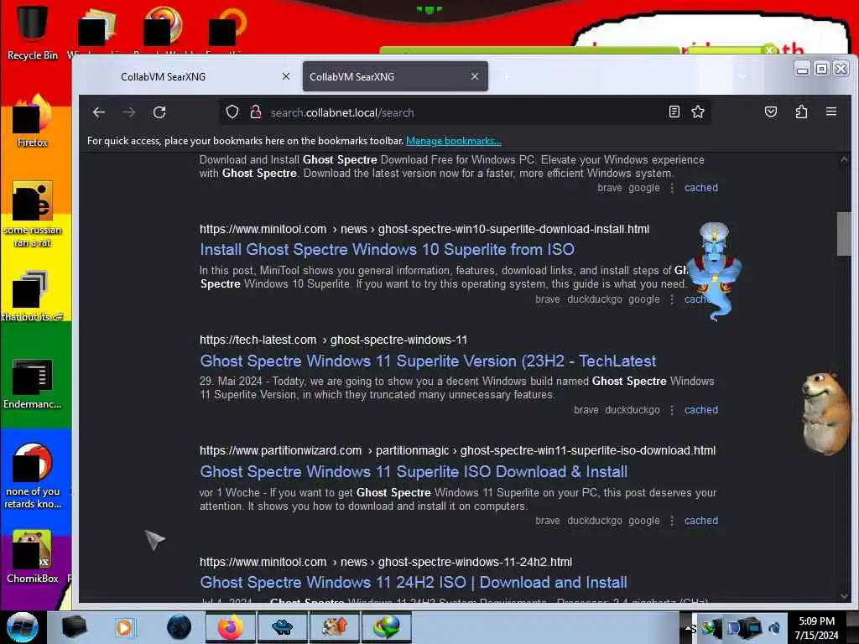Show hidden system tray icons
859x644 pixels.
coord(690,628)
